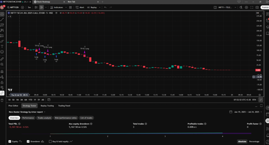Expand the Replay options dropdown
269x145 pixels.
tap(100, 7)
